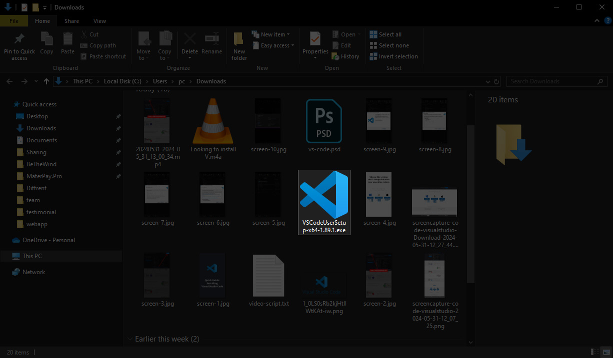Open the Properties icon in the ribbon
Image resolution: width=613 pixels, height=358 pixels.
coord(315,39)
